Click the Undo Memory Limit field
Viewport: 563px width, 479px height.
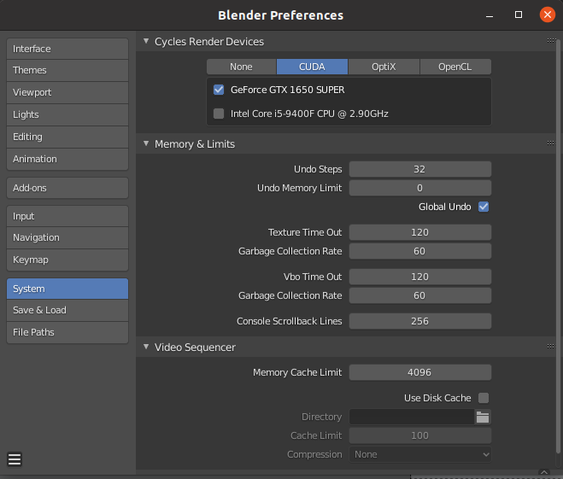pyautogui.click(x=420, y=188)
